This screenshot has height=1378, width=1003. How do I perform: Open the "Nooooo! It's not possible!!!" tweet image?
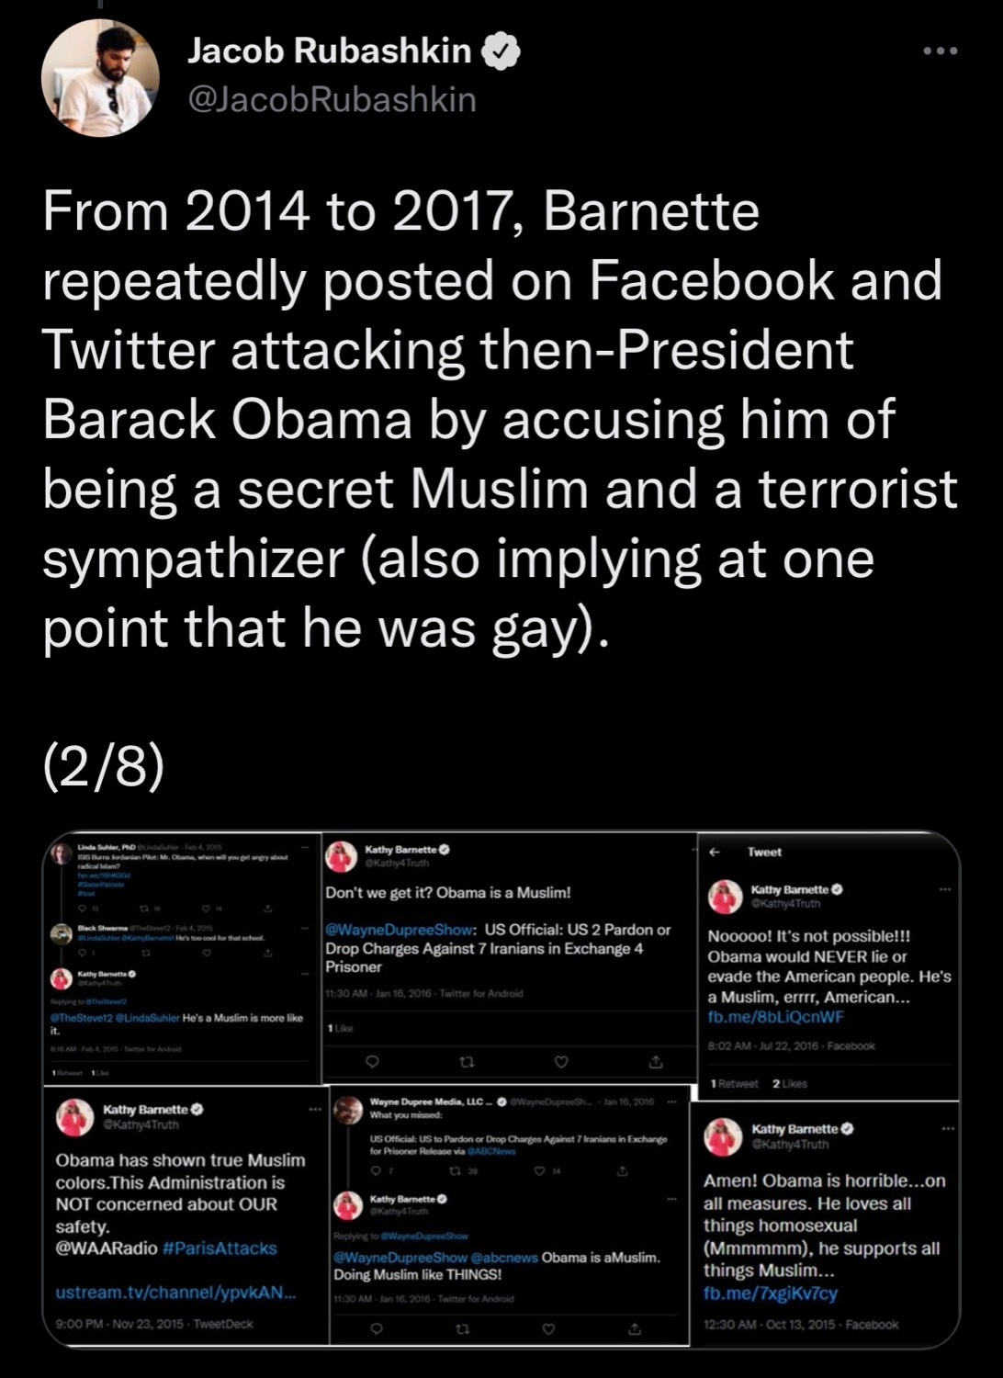click(828, 965)
